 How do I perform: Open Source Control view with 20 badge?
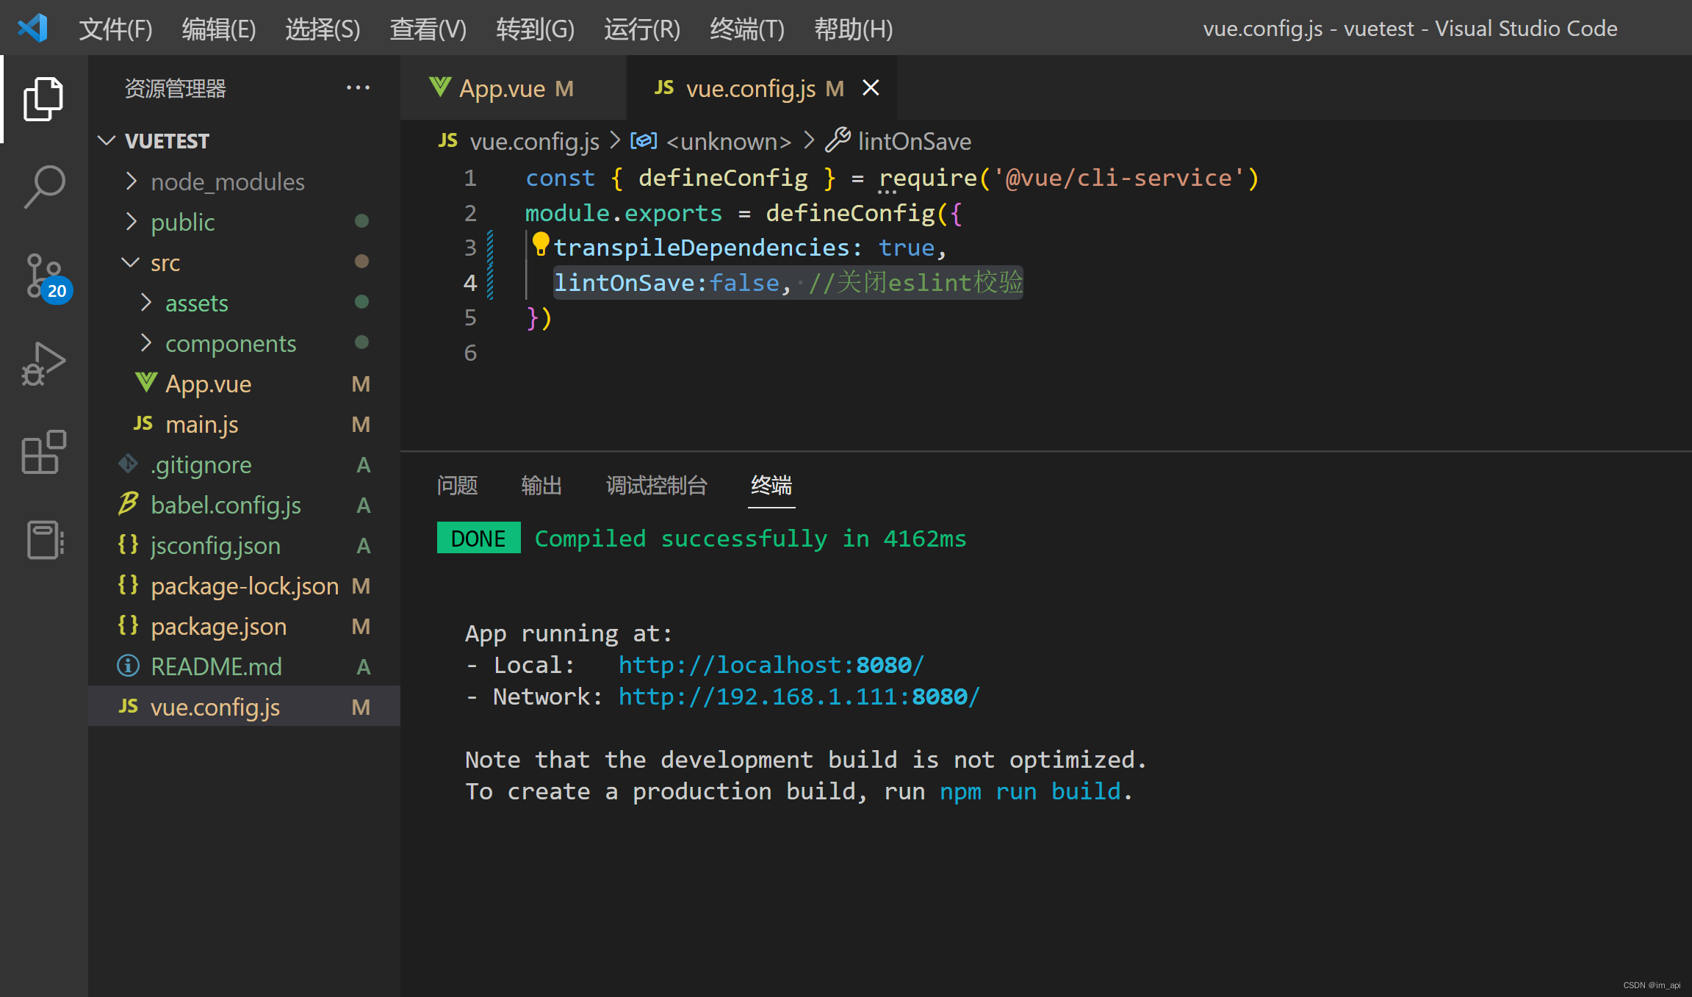43,276
